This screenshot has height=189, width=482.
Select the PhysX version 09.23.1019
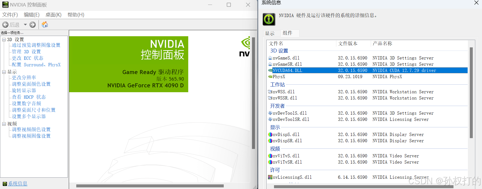[x=350, y=77]
